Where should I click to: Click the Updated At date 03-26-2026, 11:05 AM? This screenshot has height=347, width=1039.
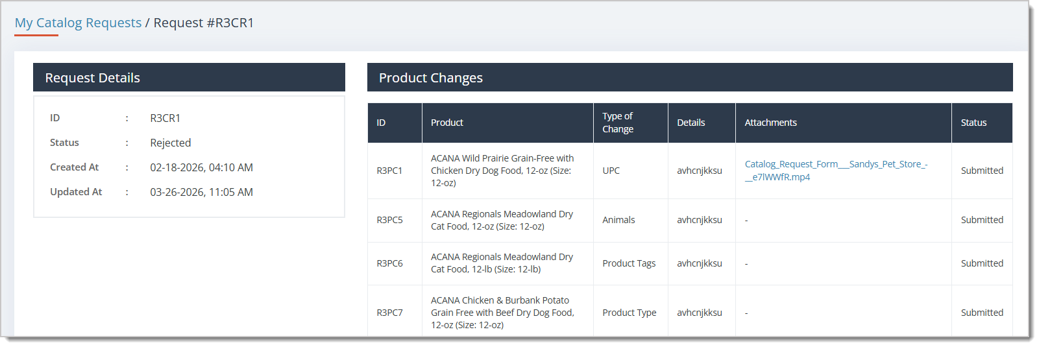pyautogui.click(x=201, y=192)
